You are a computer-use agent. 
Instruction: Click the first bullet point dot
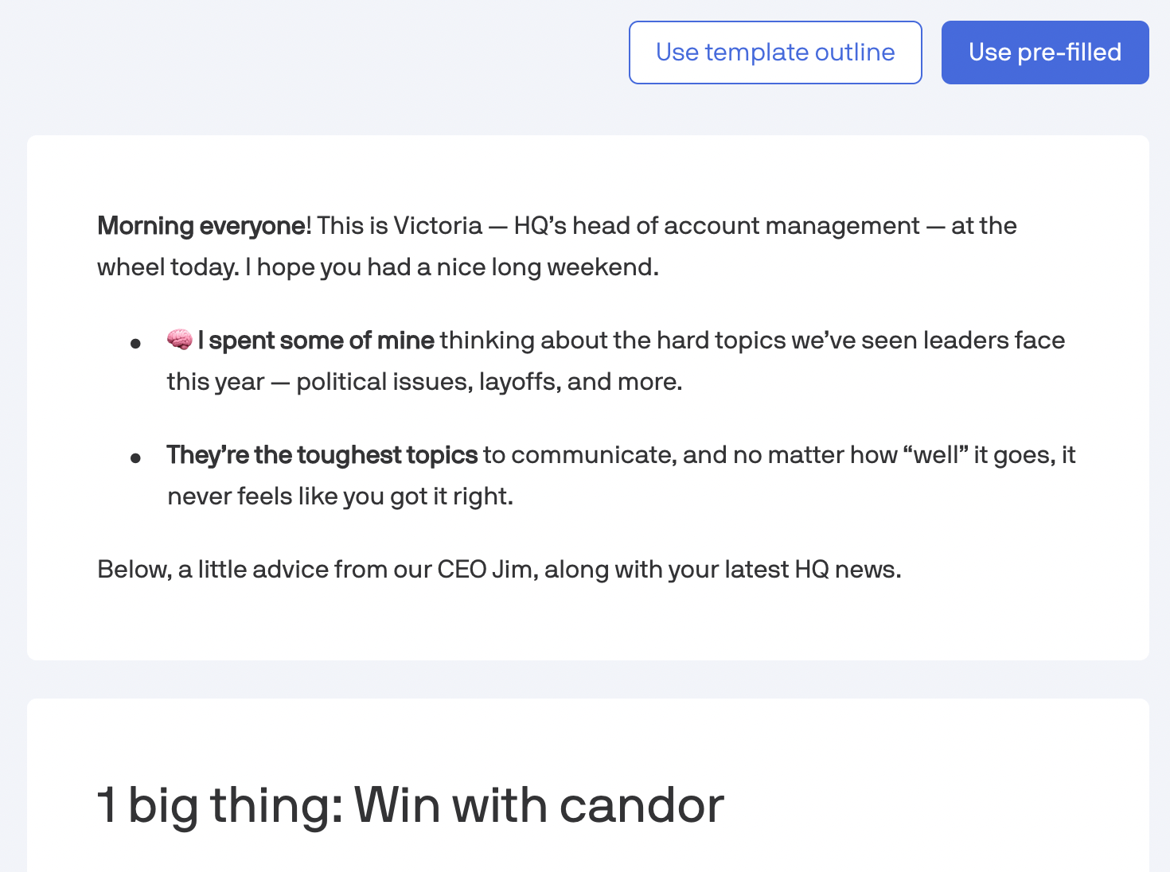tap(136, 344)
